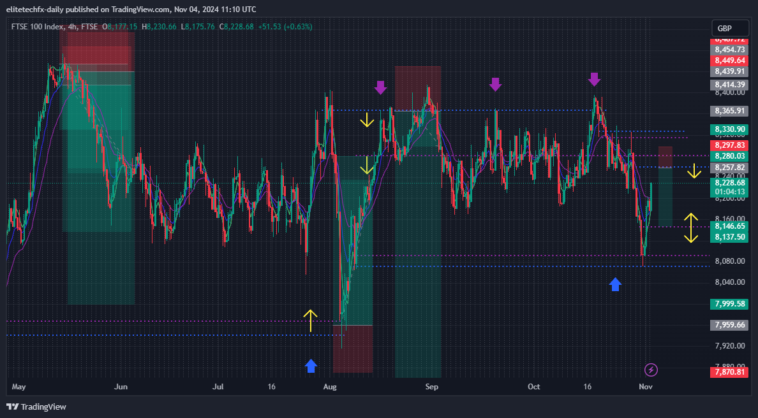The width and height of the screenshot is (758, 418).
Task: Click the 01:04:13 bar countdown timer
Action: 729,192
